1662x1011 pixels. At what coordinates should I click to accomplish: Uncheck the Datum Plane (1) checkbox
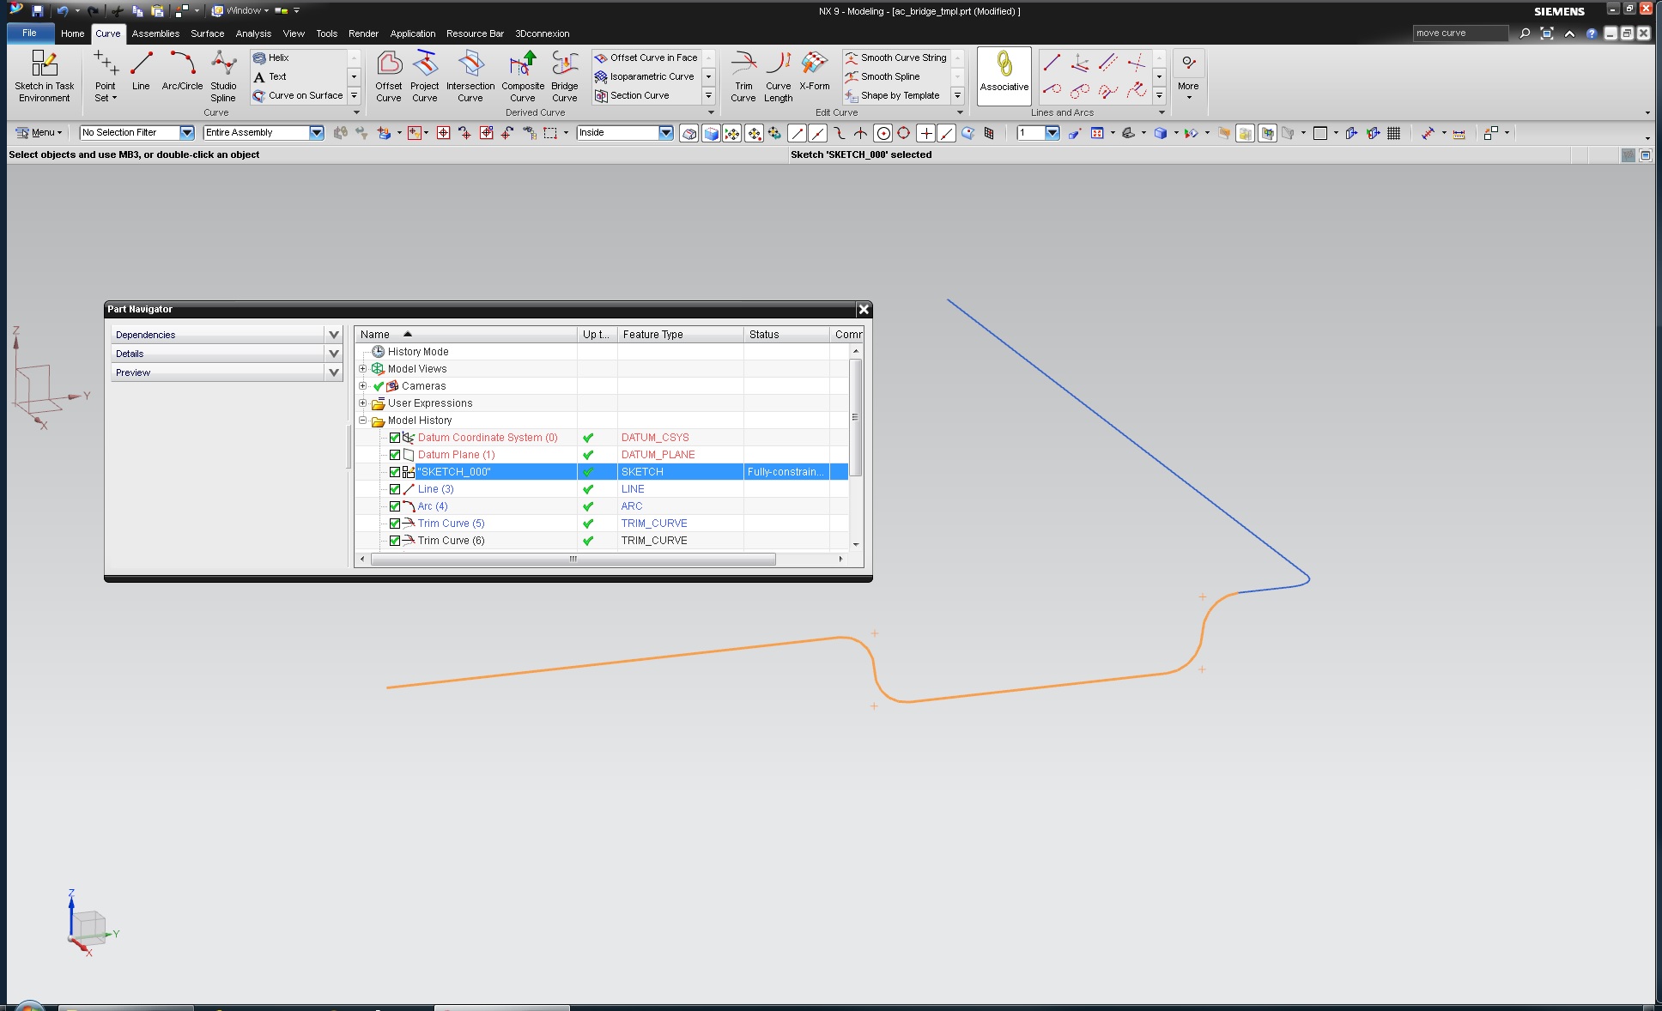pyautogui.click(x=395, y=455)
